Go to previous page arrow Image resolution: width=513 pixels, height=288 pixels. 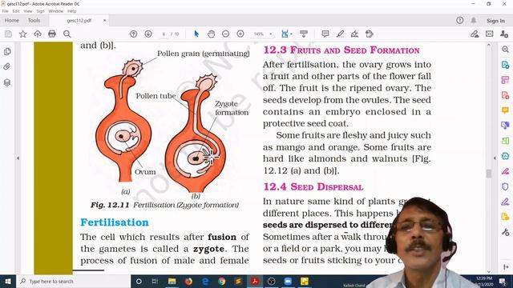(x=134, y=34)
